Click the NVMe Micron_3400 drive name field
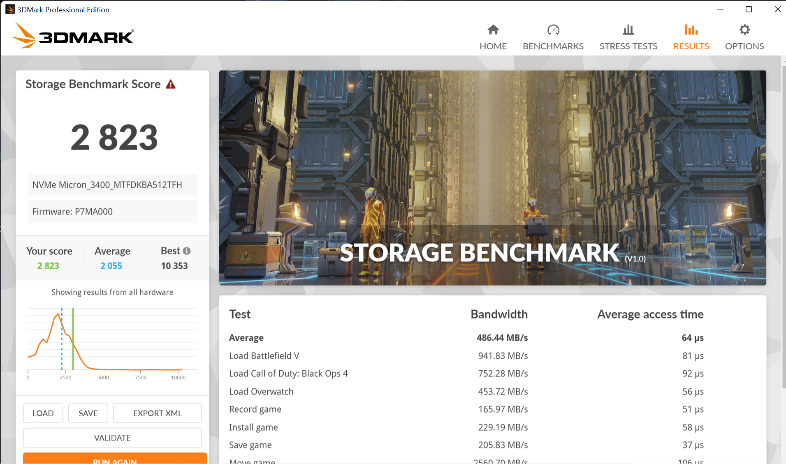Viewport: 786px width, 464px height. pos(112,185)
